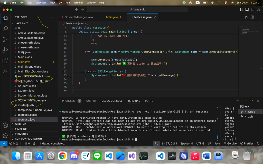Open the Accounts menu icon
The height and width of the screenshot is (164, 263).
pos(5,125)
